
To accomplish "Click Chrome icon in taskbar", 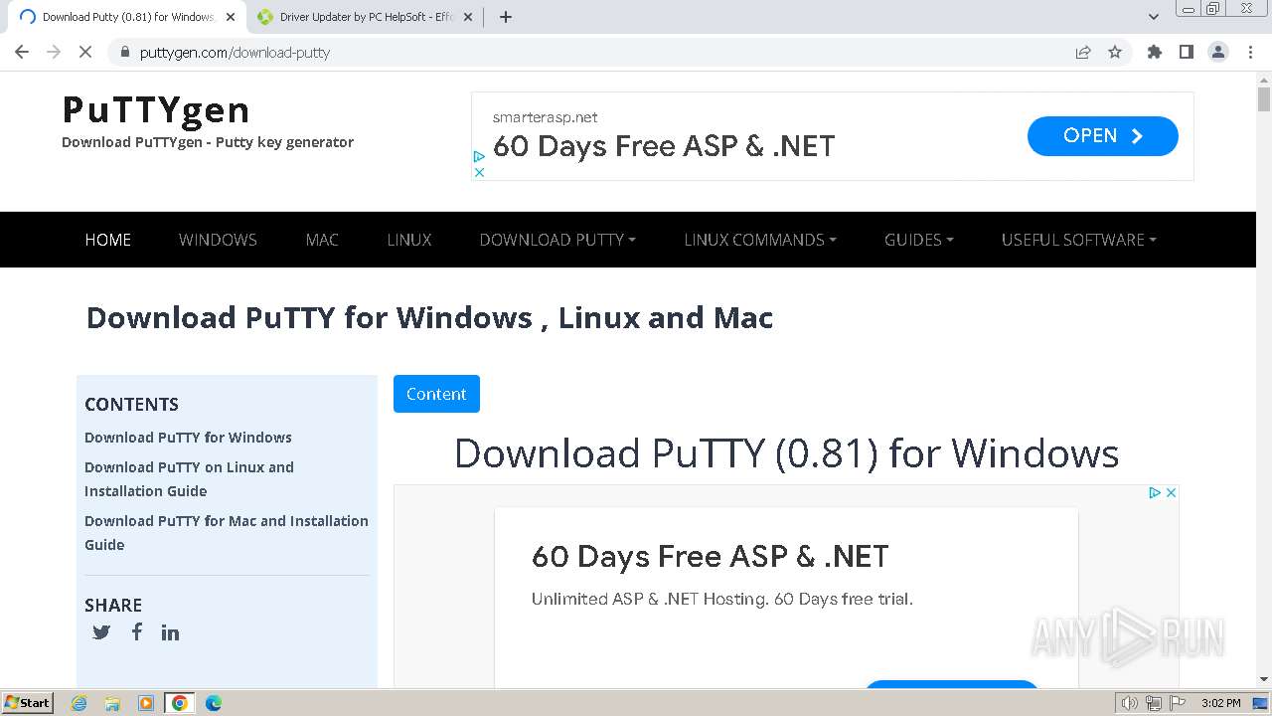I will (x=180, y=703).
